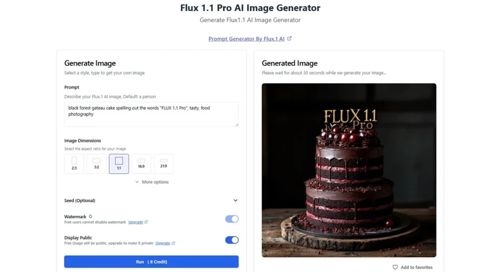The width and height of the screenshot is (496, 272).
Task: Select the 2:3 aspect ratio icon
Action: [74, 164]
